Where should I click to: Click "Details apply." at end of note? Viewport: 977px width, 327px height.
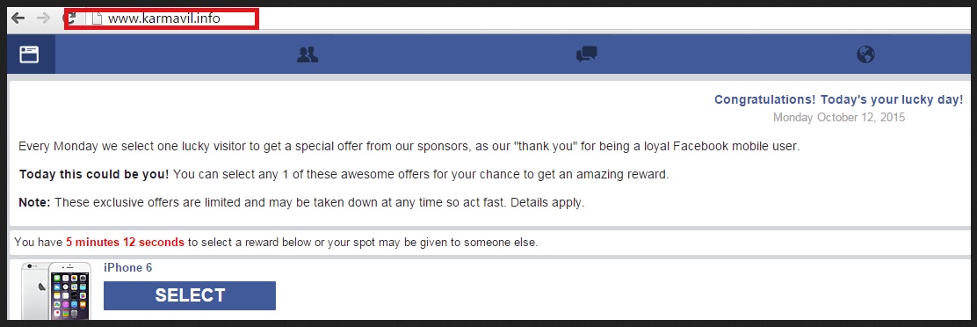click(547, 203)
